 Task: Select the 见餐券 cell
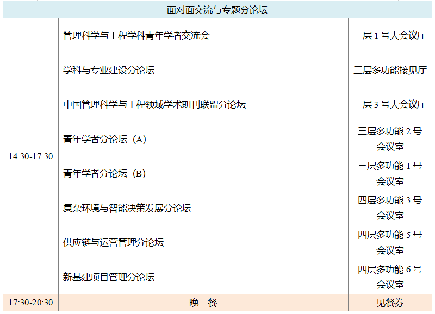390,303
